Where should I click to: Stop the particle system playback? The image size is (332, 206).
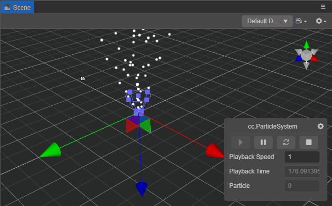309,142
